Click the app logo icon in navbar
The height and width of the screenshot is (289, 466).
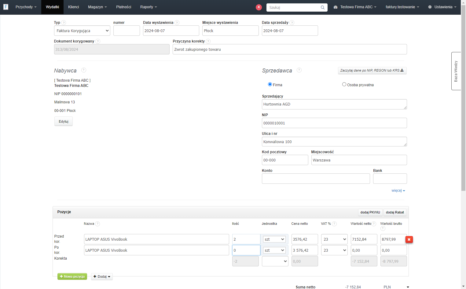coord(6,7)
